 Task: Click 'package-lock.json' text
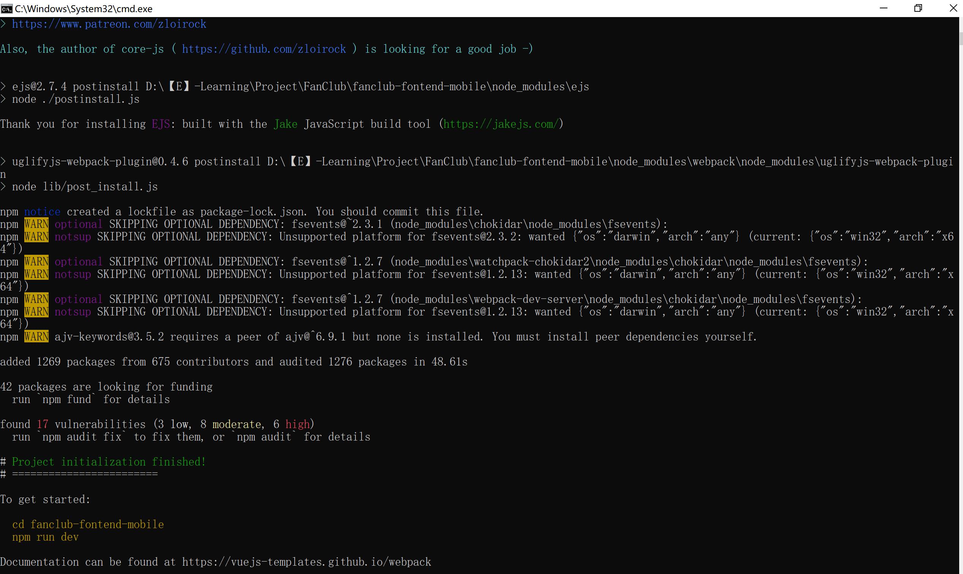click(252, 212)
